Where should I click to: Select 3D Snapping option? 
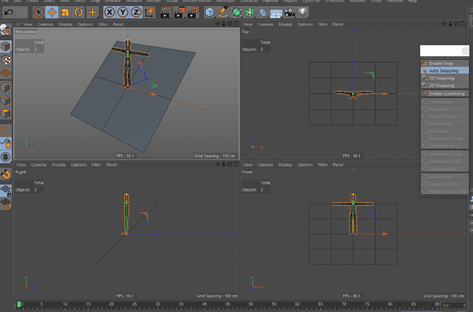click(x=445, y=78)
